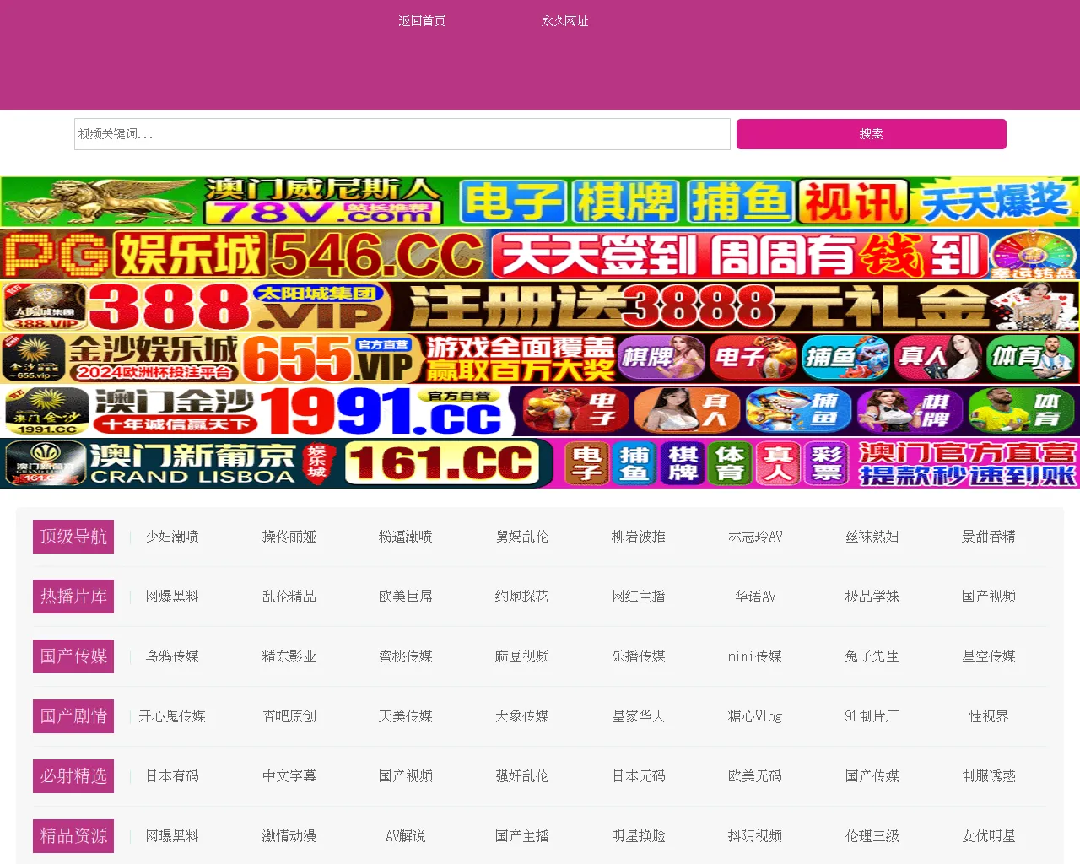Go to the 性视界 link
This screenshot has width=1080, height=864.
pyautogui.click(x=989, y=716)
